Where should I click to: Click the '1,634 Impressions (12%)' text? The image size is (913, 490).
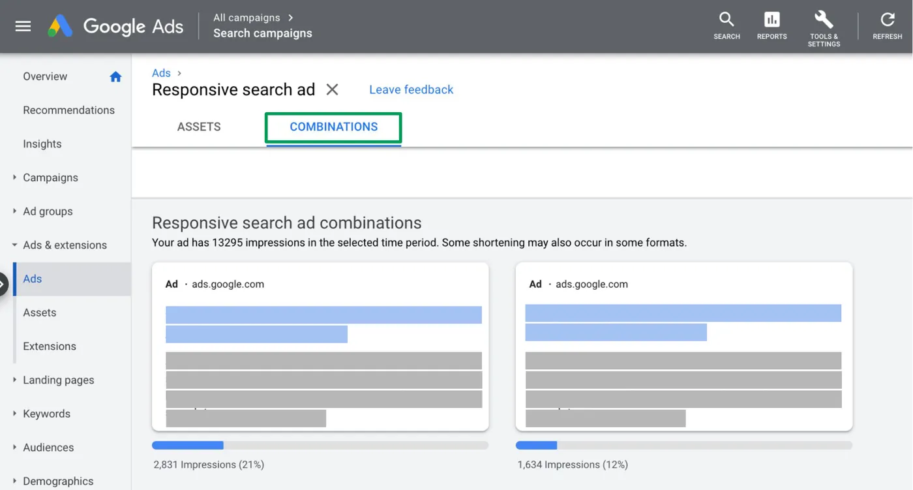coord(573,465)
